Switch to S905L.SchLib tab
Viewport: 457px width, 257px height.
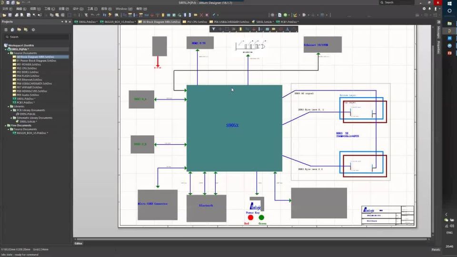263,21
